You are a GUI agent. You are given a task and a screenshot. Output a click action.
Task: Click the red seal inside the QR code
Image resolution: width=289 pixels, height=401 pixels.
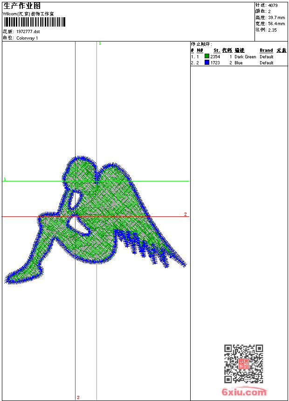pos(243,364)
